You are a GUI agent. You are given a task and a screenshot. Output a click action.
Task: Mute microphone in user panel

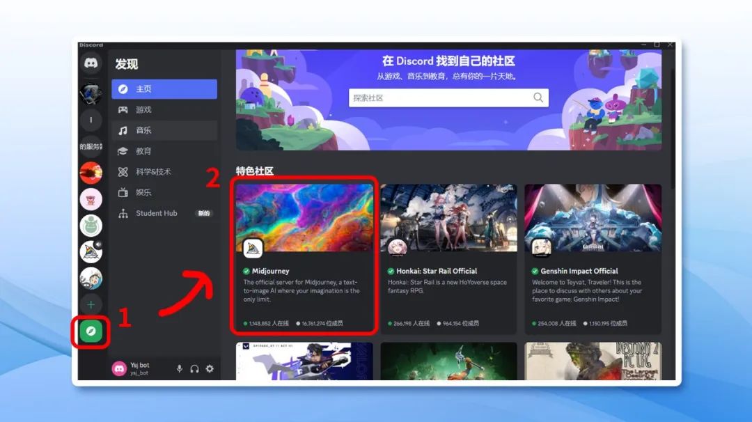coord(180,369)
